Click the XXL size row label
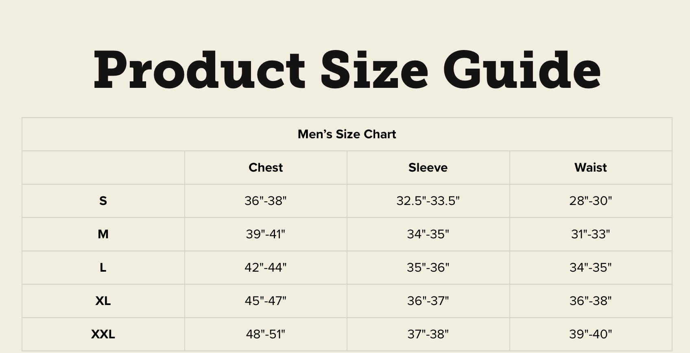Image resolution: width=690 pixels, height=353 pixels. (x=103, y=334)
